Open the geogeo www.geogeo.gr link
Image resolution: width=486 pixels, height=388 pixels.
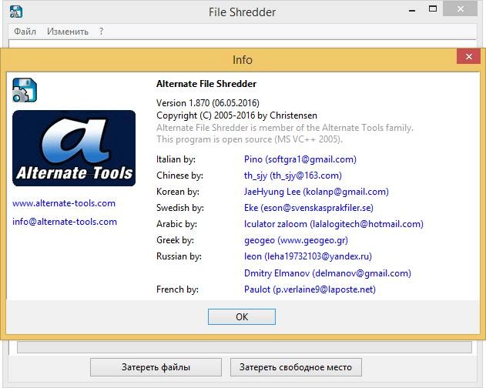click(296, 240)
